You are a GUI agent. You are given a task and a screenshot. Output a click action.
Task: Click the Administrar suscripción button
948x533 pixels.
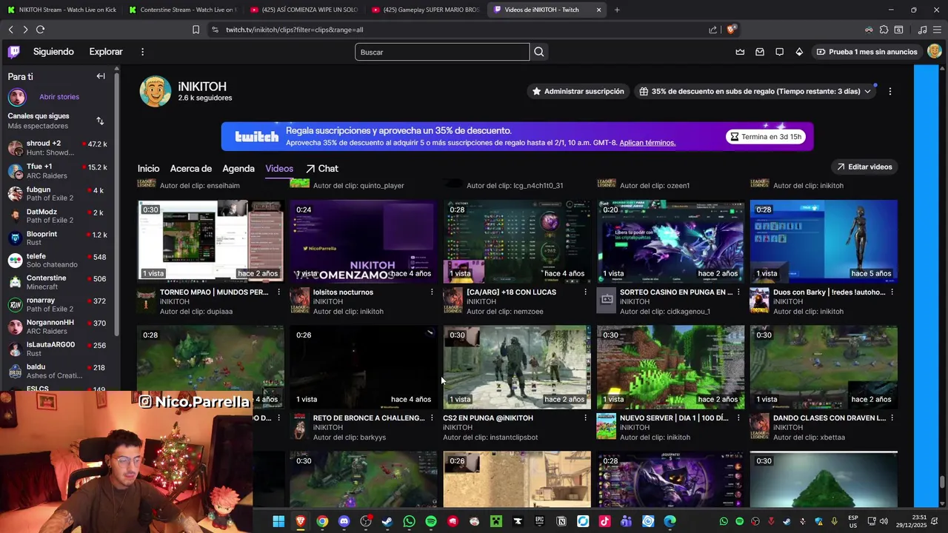pyautogui.click(x=578, y=91)
